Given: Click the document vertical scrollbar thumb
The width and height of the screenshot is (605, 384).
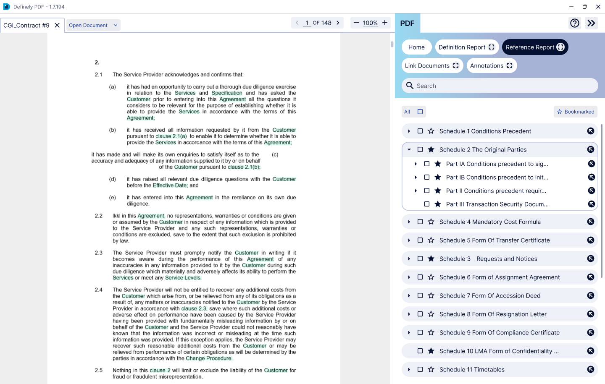Looking at the screenshot, I should (392, 44).
